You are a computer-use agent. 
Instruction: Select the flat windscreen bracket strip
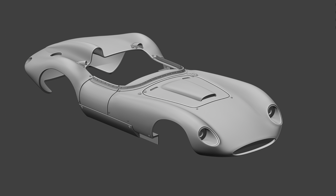(x=168, y=62)
